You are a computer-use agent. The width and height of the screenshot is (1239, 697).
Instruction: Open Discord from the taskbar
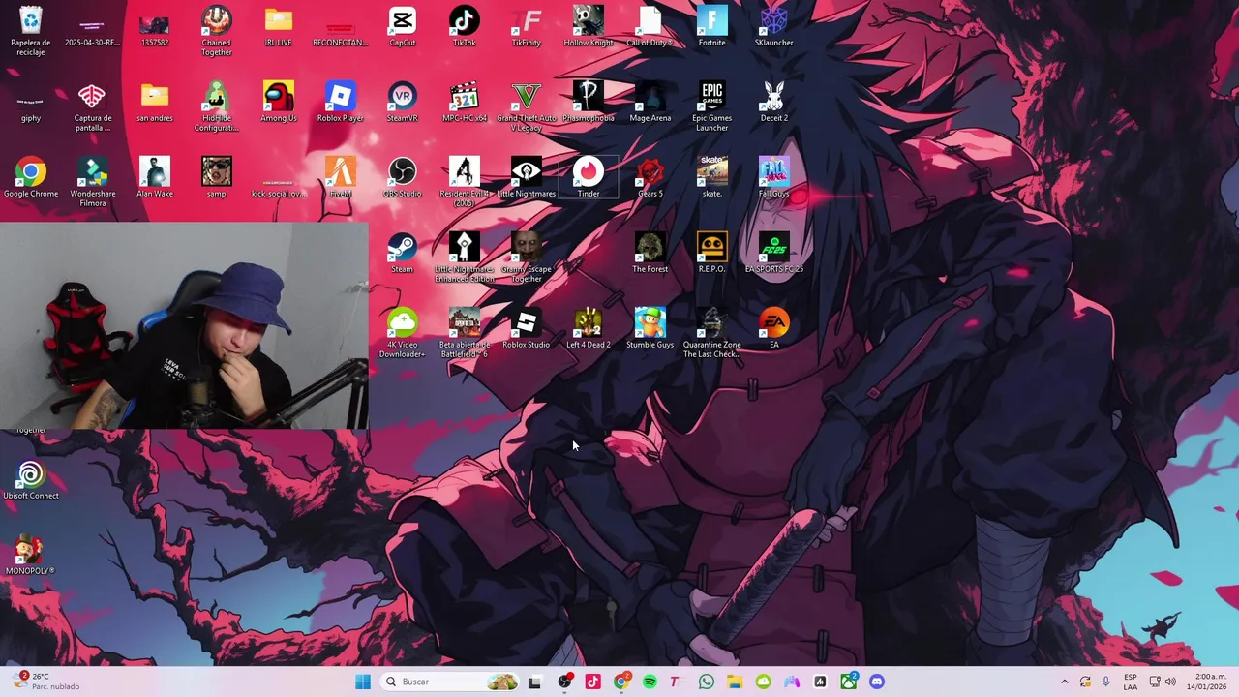coord(877,682)
